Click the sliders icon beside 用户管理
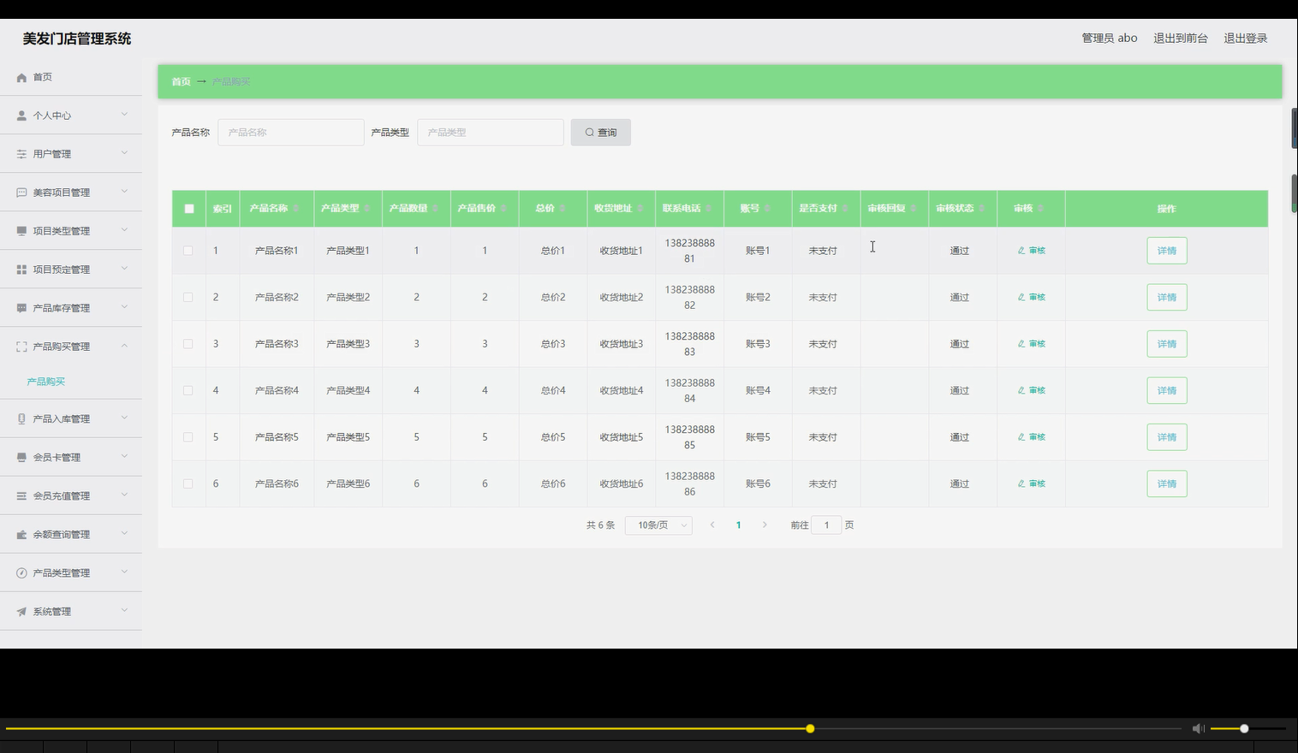The image size is (1298, 753). pyautogui.click(x=21, y=154)
